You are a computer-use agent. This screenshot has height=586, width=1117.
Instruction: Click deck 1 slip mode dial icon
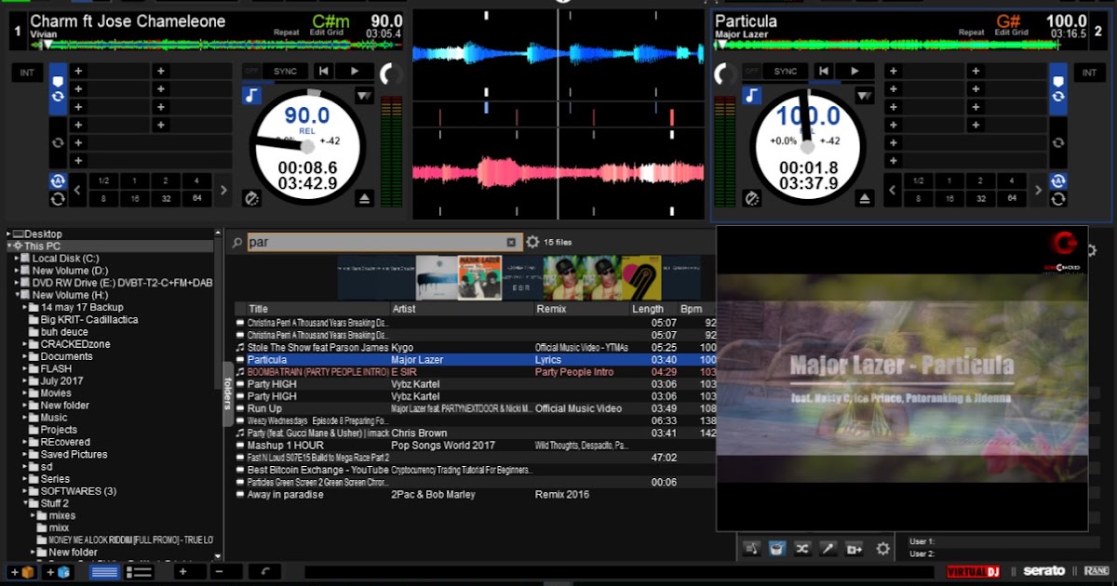252,198
